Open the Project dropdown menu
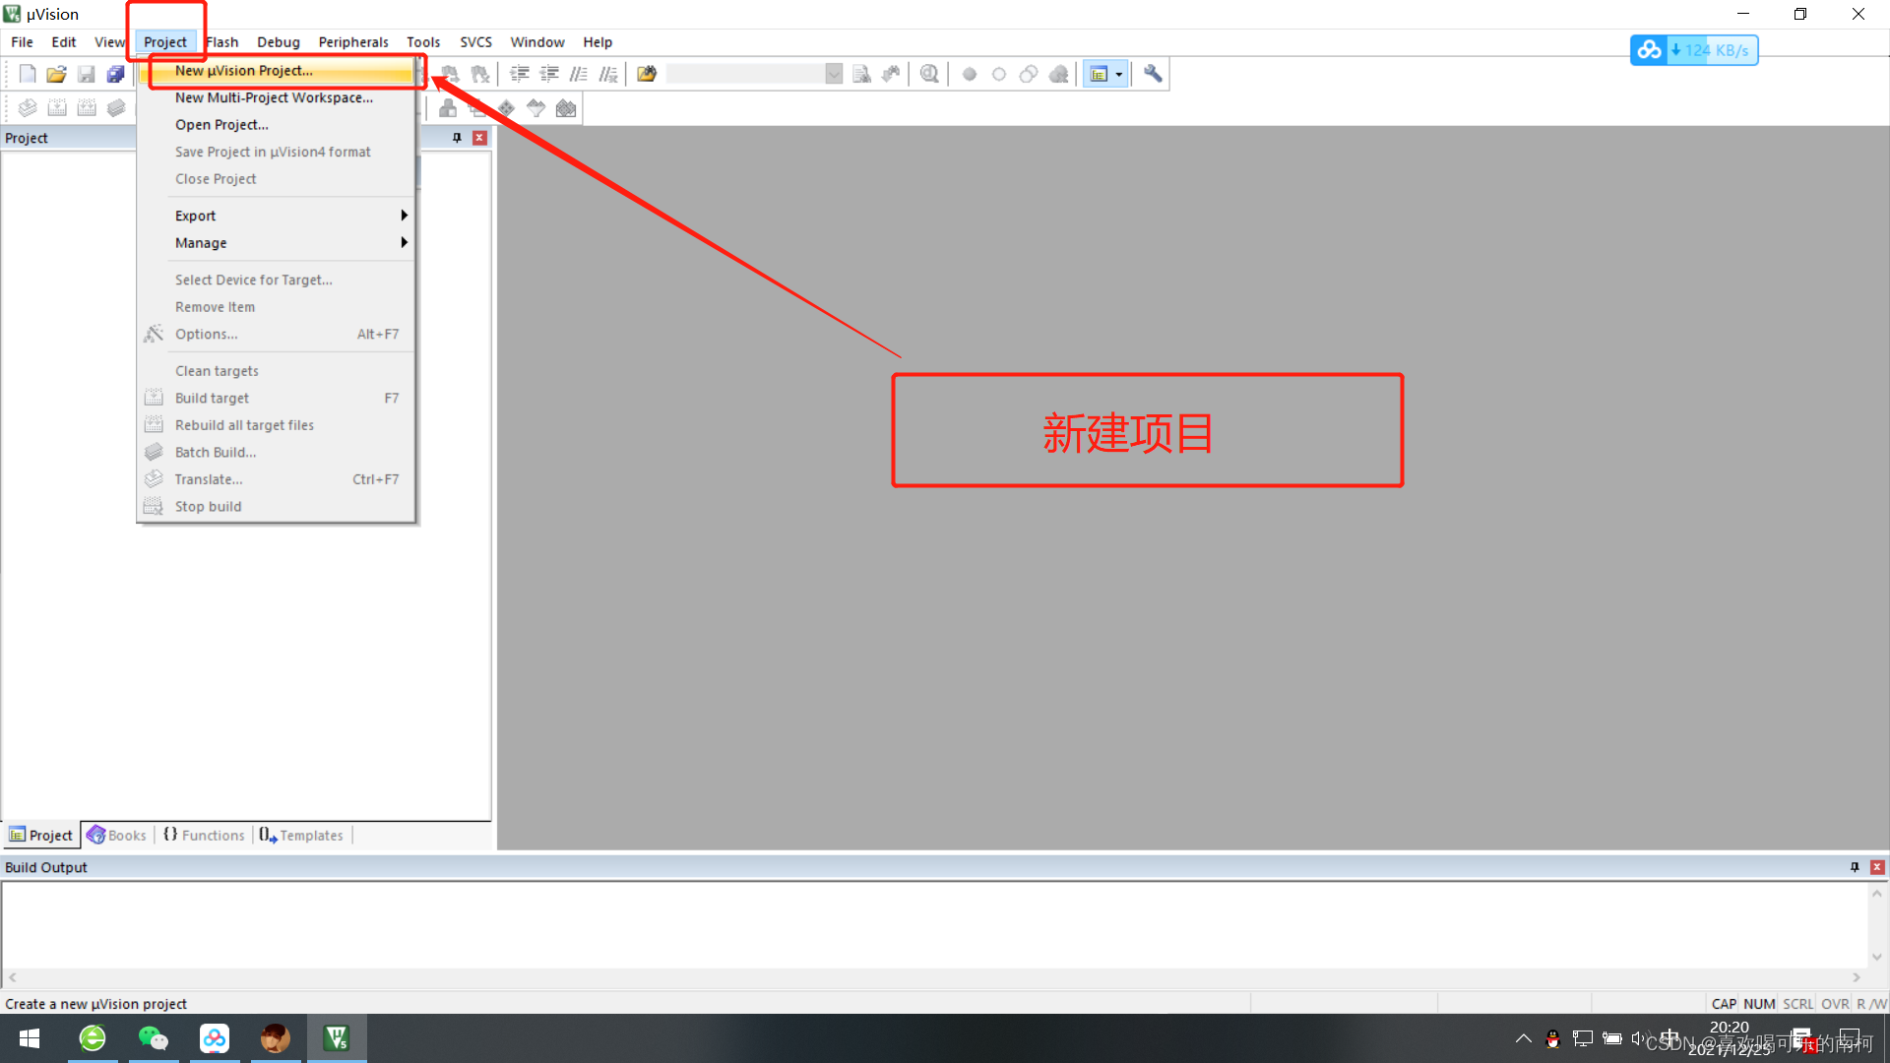The height and width of the screenshot is (1063, 1890). tap(163, 41)
